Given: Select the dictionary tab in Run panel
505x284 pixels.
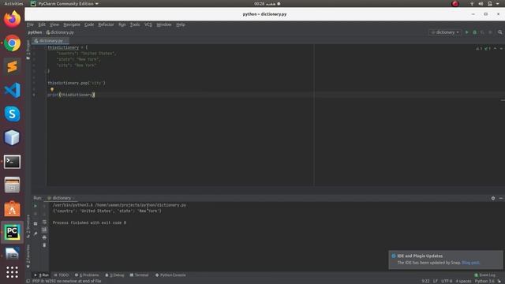Looking at the screenshot, I should (x=62, y=198).
